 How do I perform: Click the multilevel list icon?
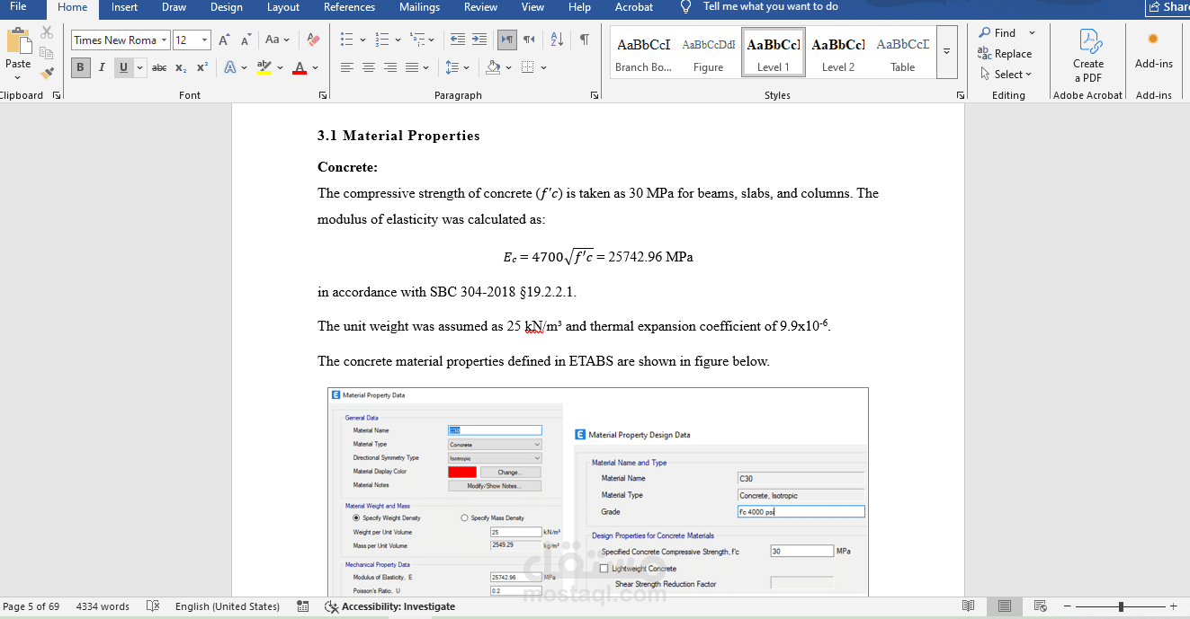coord(416,40)
